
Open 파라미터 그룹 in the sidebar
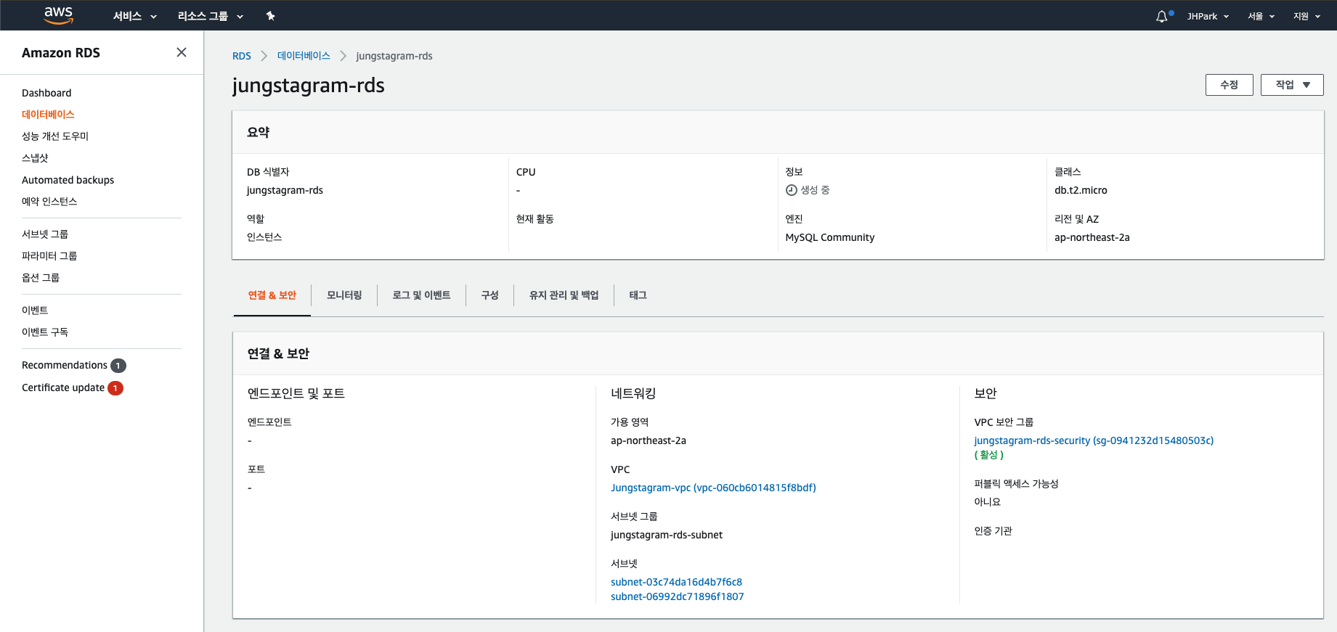[x=49, y=256]
